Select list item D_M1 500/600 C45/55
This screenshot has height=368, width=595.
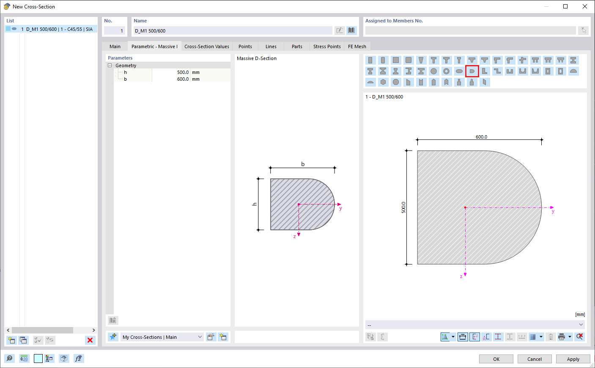(51, 29)
